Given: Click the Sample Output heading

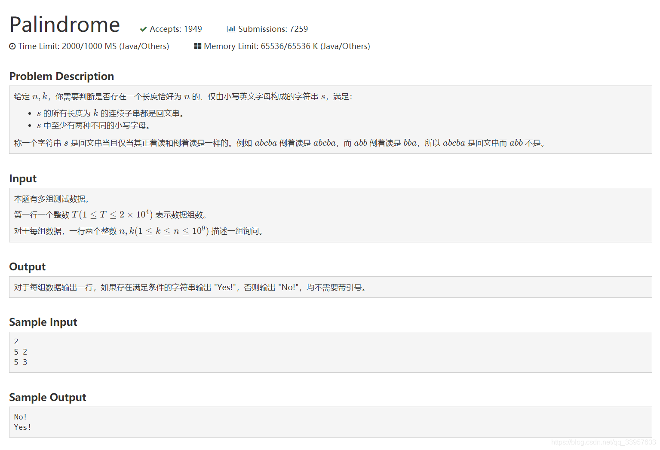Looking at the screenshot, I should pyautogui.click(x=48, y=397).
